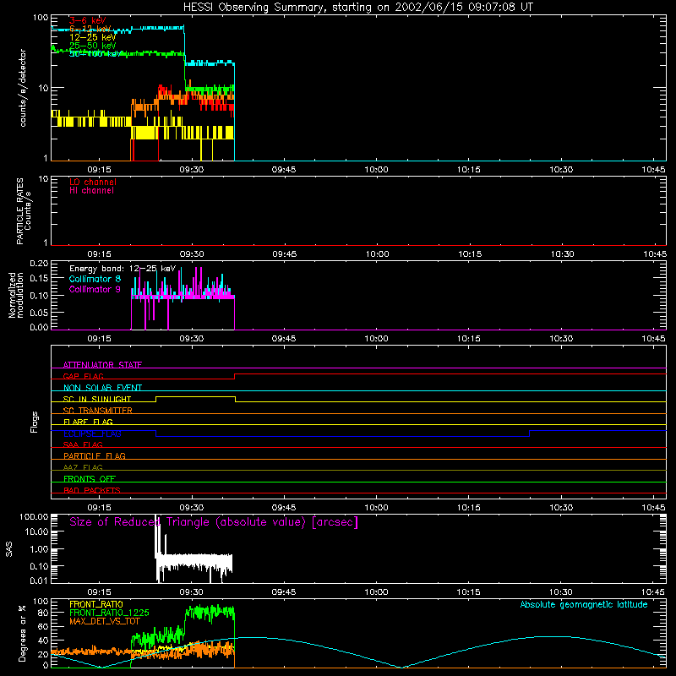Click the vertical 'Flags' axis label
Image resolution: width=676 pixels, height=676 pixels.
click(x=35, y=422)
